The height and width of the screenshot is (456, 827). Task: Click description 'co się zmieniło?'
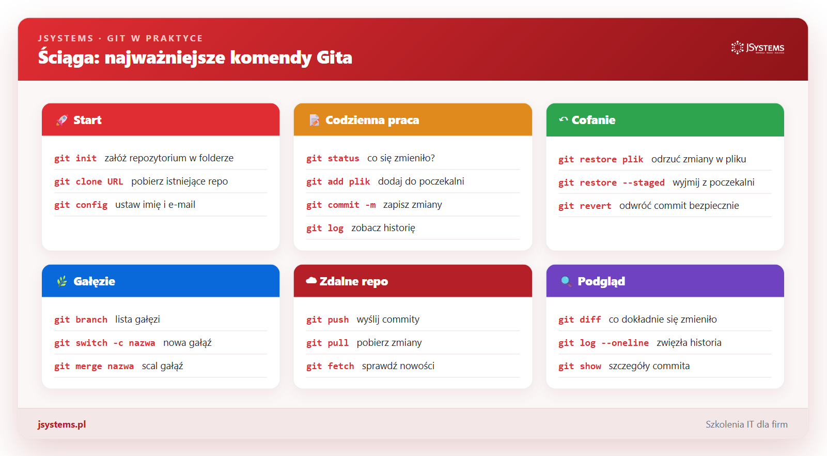coord(401,158)
